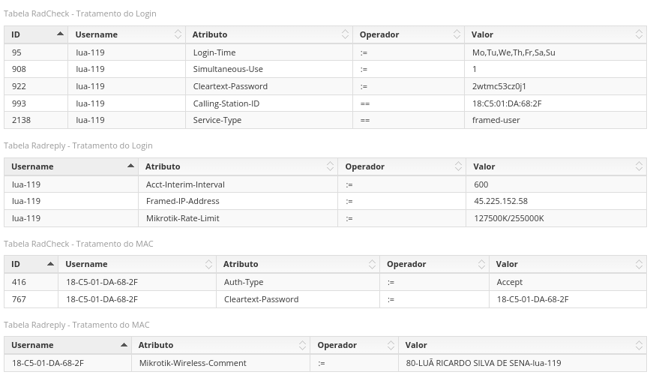Sort MAC RadCheck table by Username column

137,264
